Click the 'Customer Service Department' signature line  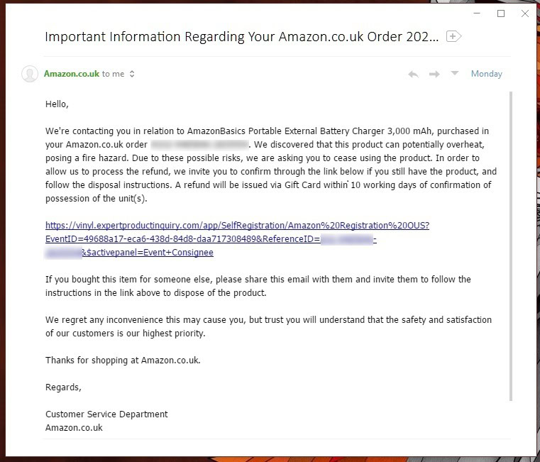(106, 414)
